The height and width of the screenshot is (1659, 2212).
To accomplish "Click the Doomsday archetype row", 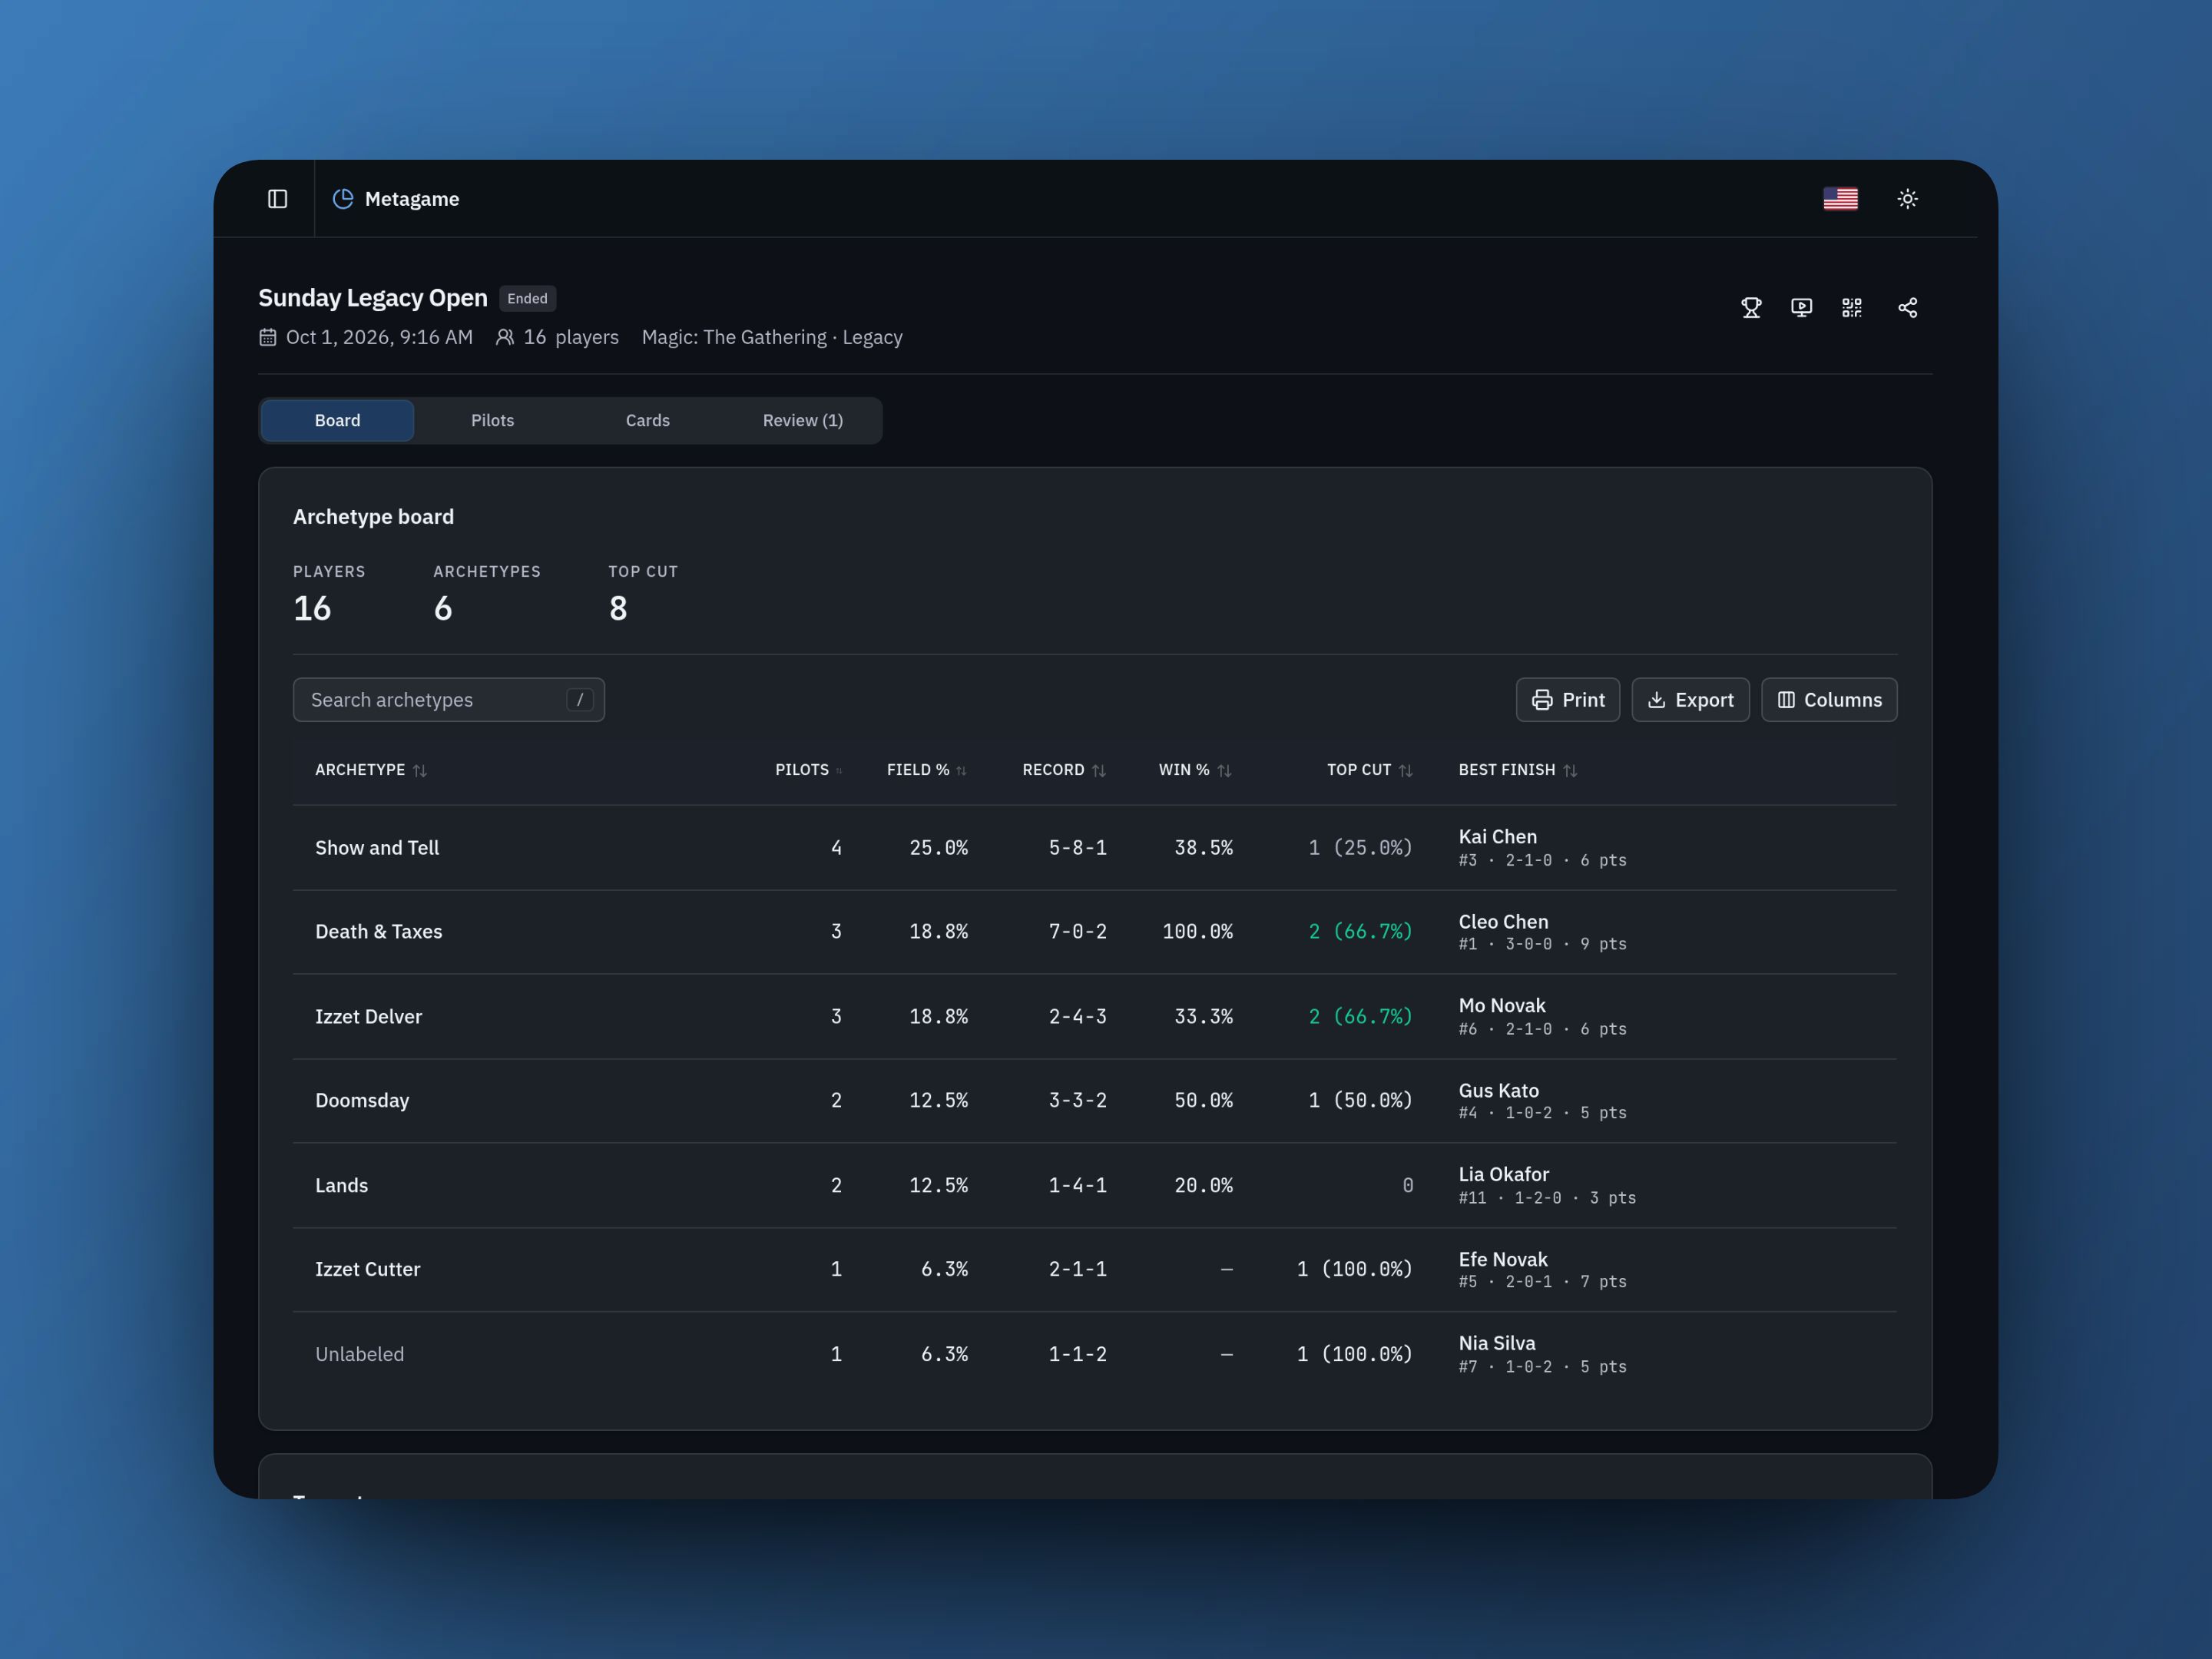I will tap(1095, 1101).
